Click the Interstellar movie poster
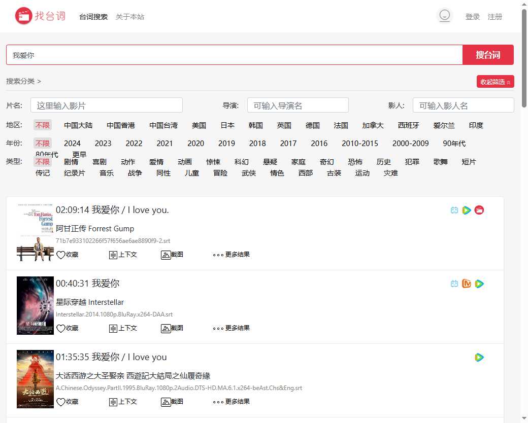This screenshot has height=423, width=528. click(x=35, y=305)
